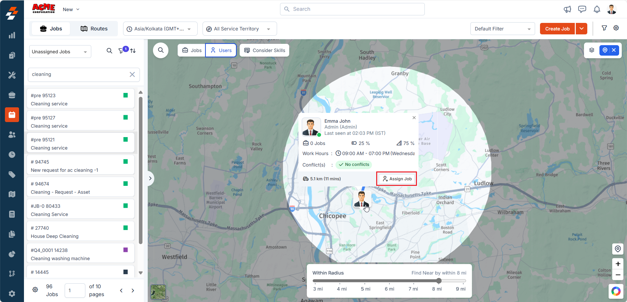Open the New dropdown near logo
This screenshot has height=302, width=627.
pos(71,9)
